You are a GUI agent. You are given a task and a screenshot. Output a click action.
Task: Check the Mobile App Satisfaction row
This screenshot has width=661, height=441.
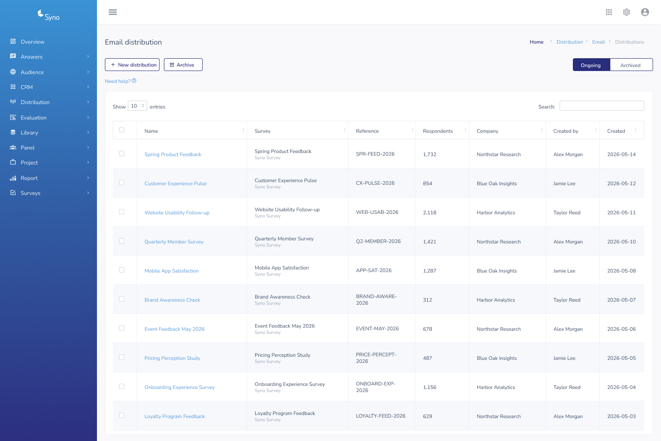122,270
